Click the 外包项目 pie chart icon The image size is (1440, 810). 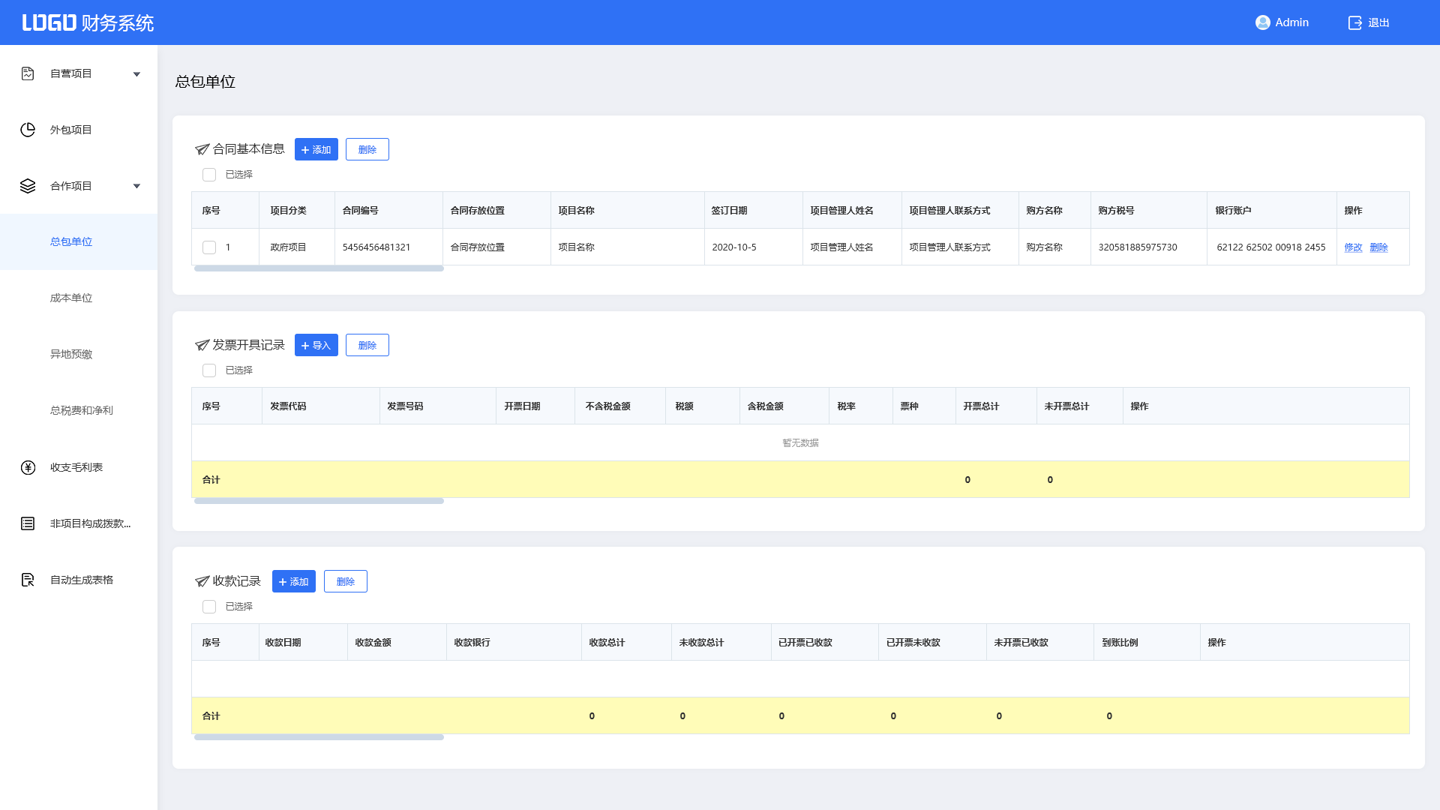pos(28,130)
